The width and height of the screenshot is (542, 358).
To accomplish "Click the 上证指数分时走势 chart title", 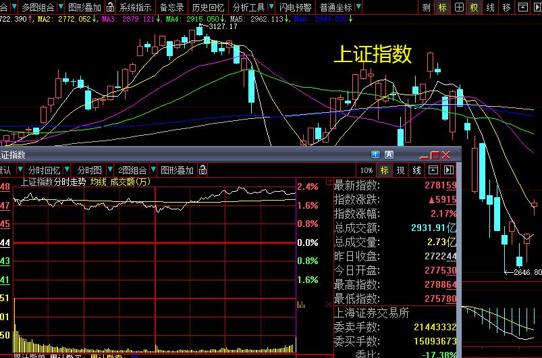I will coord(53,182).
